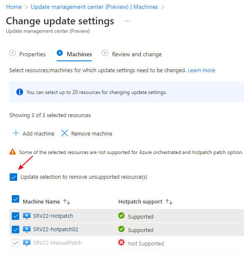This screenshot has height=261, width=244.
Task: Click the Not Supported status text
Action: pyautogui.click(x=146, y=244)
